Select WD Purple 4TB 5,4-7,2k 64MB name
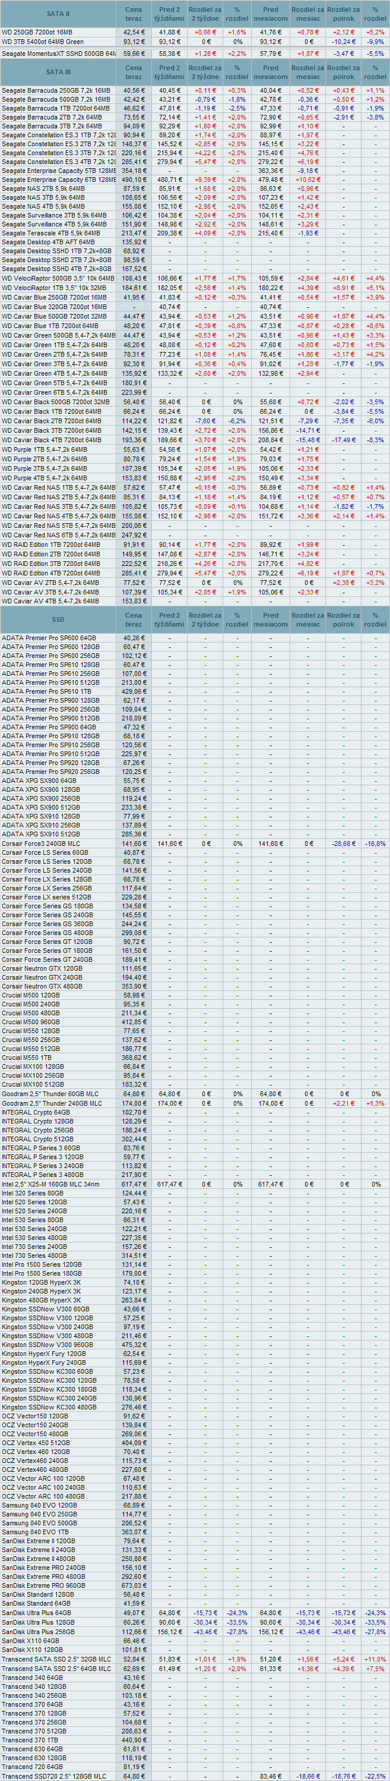Screen dimensions: 390x1781 (x=44, y=479)
